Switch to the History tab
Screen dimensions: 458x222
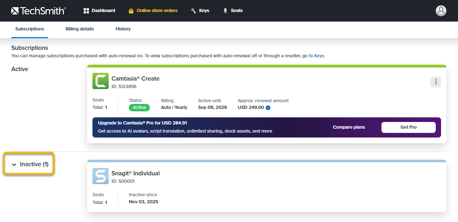(x=123, y=29)
